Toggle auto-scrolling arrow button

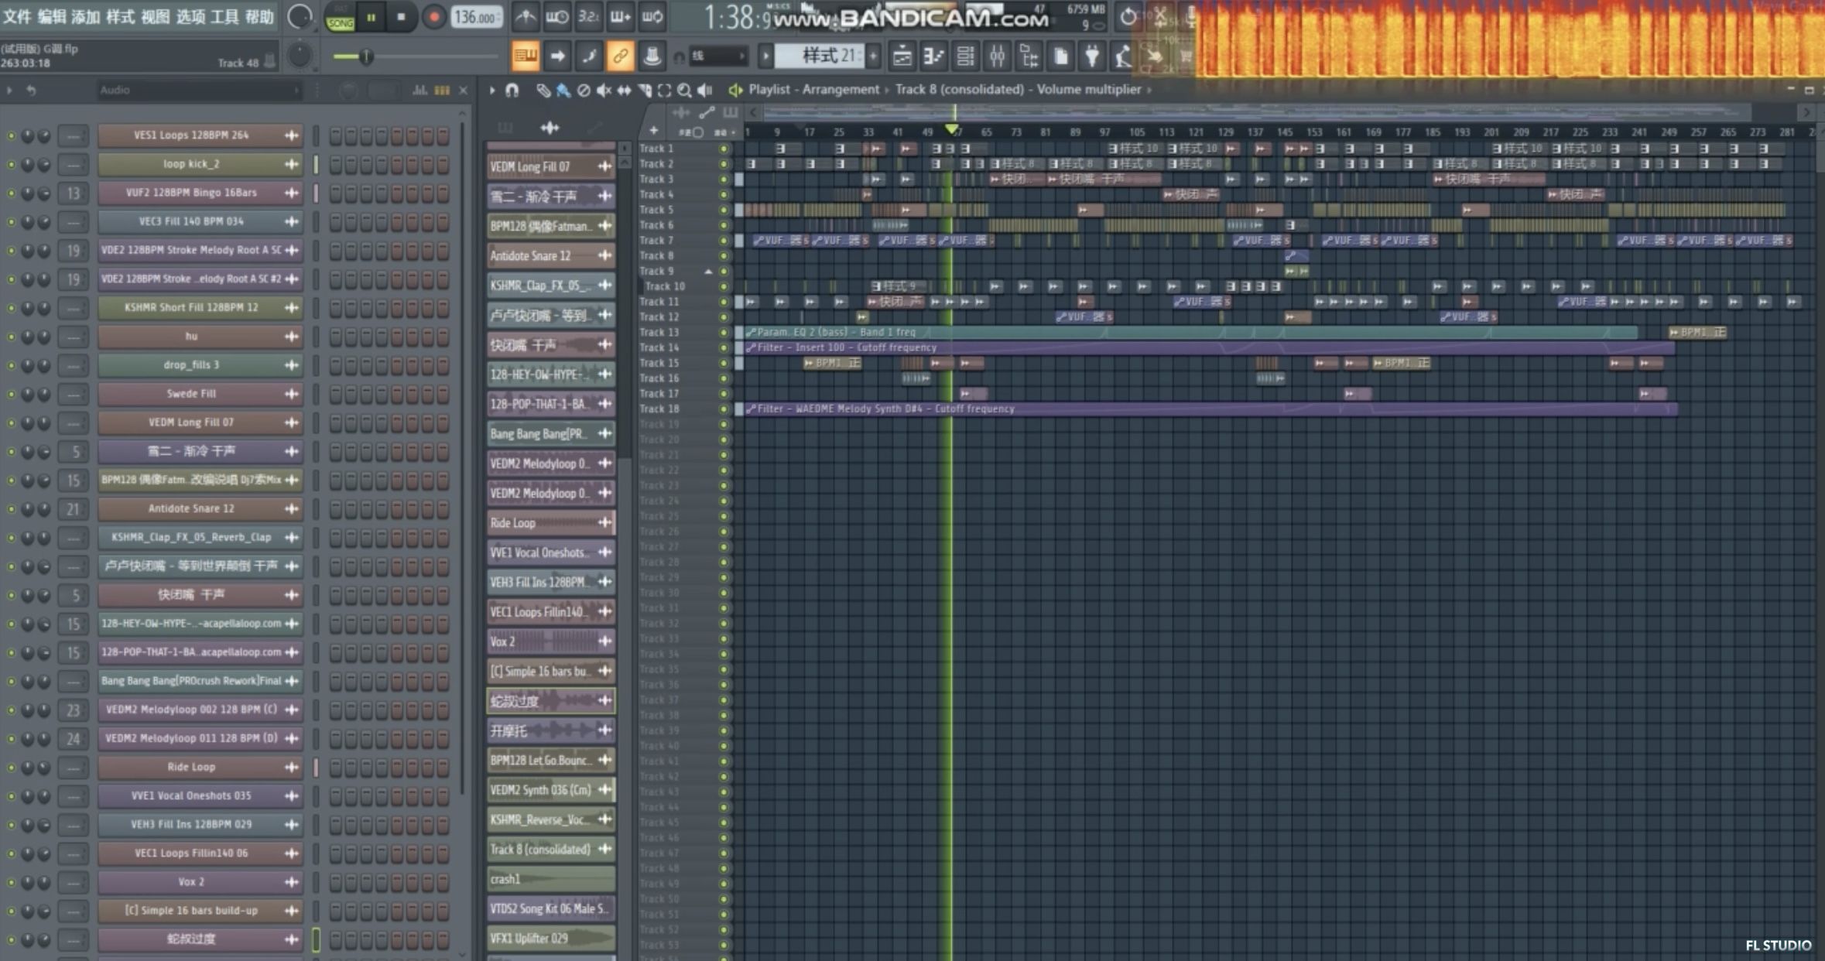point(557,56)
